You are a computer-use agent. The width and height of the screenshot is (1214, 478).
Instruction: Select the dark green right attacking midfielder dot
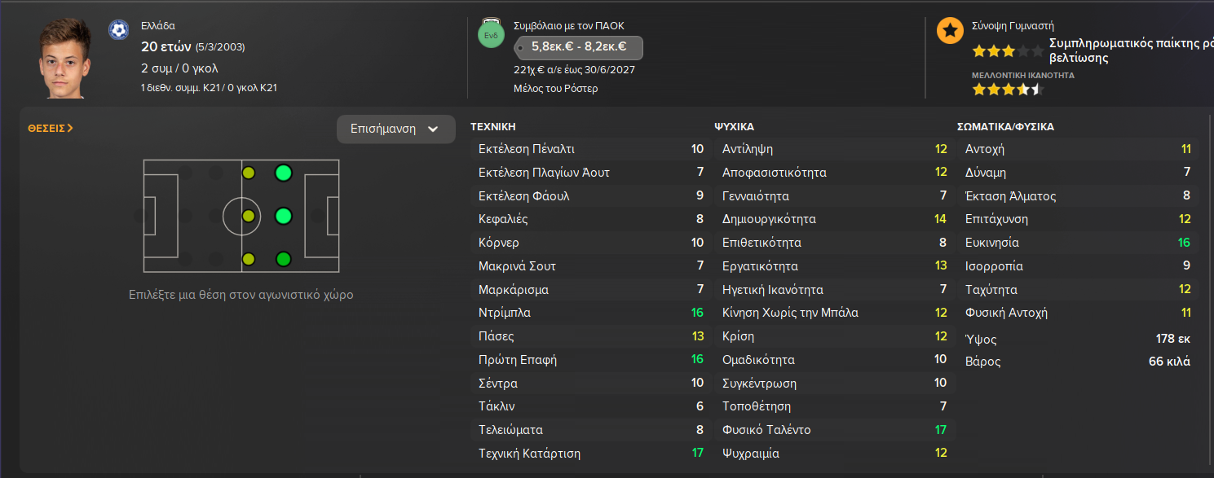(x=283, y=260)
